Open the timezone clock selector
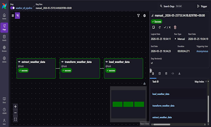The height and width of the screenshot is (127, 211). 4,111
